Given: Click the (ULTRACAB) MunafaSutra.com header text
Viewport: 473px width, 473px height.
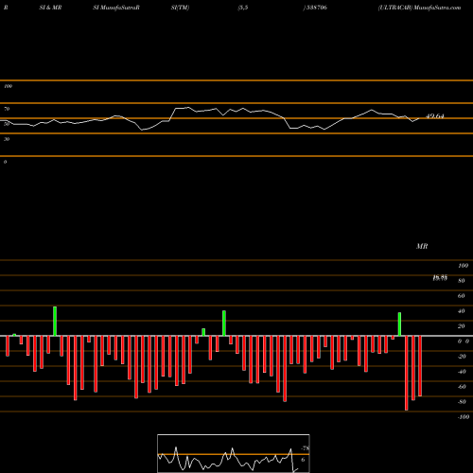Looking at the screenshot, I should coord(419,8).
